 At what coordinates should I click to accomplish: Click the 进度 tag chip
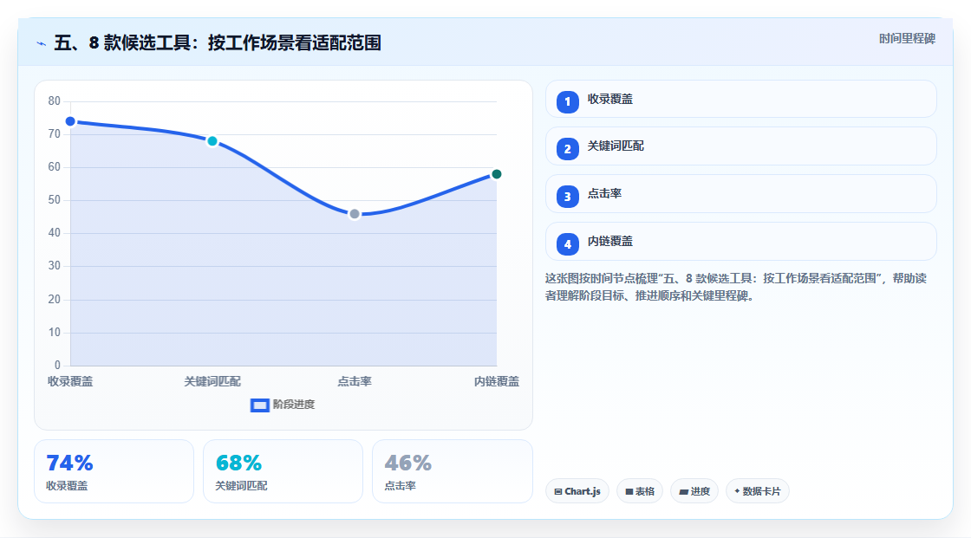pos(694,491)
